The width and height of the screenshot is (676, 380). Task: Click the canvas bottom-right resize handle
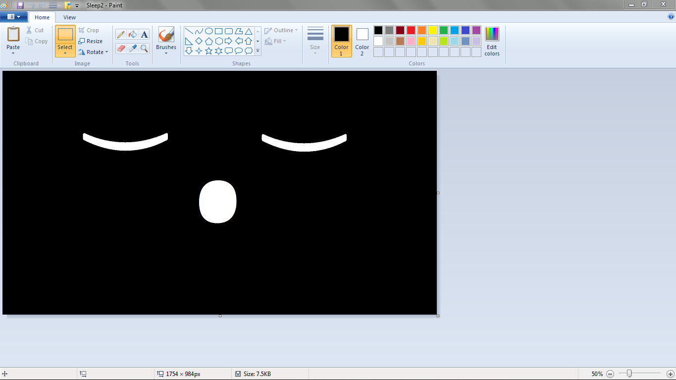pos(438,316)
